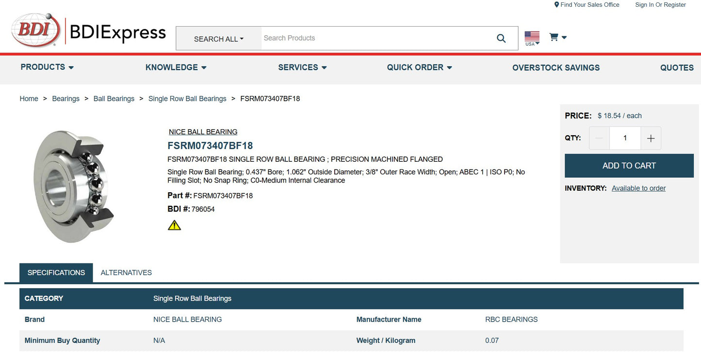701x354 pixels.
Task: Click the USA flag country selector
Action: click(x=532, y=38)
